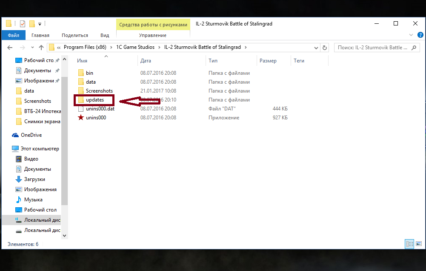The image size is (426, 271).
Task: Click Program Files (x86) in the address bar
Action: (85, 47)
